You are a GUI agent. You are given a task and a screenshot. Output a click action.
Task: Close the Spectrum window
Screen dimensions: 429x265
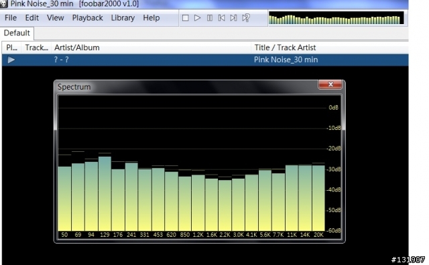coord(330,84)
